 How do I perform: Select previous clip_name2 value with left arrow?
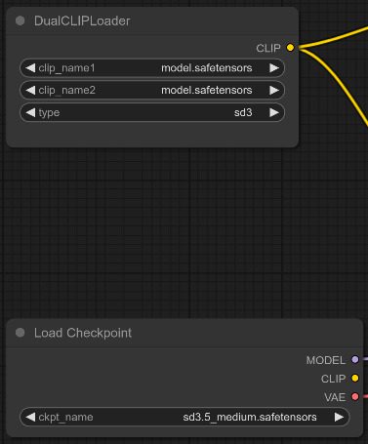click(30, 90)
